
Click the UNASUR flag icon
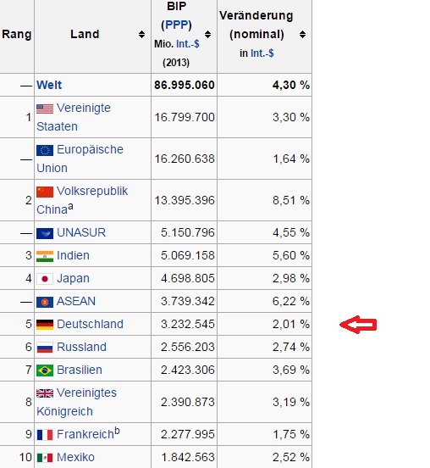(x=45, y=233)
